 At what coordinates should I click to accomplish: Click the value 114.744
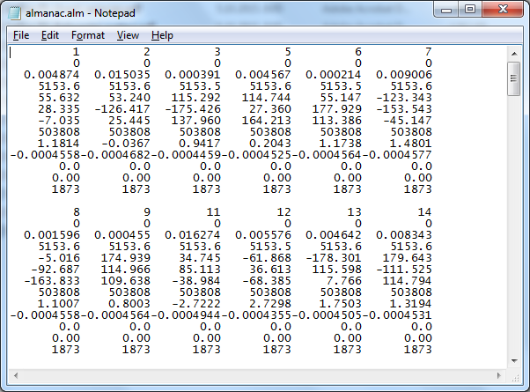(267, 98)
